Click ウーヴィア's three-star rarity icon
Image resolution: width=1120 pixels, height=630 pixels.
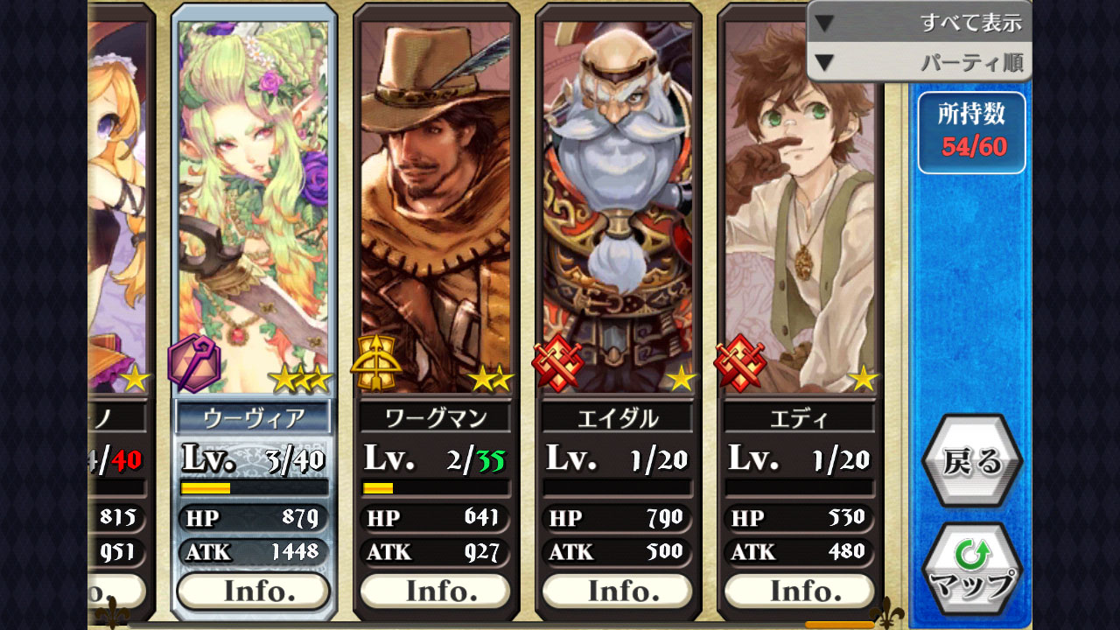(300, 379)
